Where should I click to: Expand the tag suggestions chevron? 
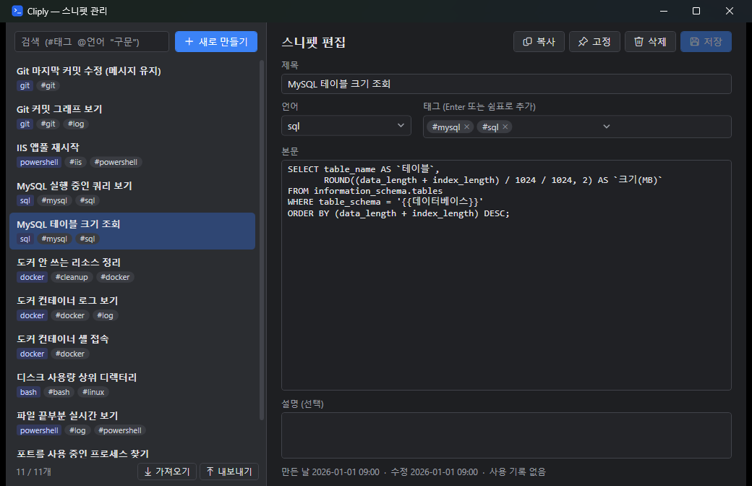[606, 127]
